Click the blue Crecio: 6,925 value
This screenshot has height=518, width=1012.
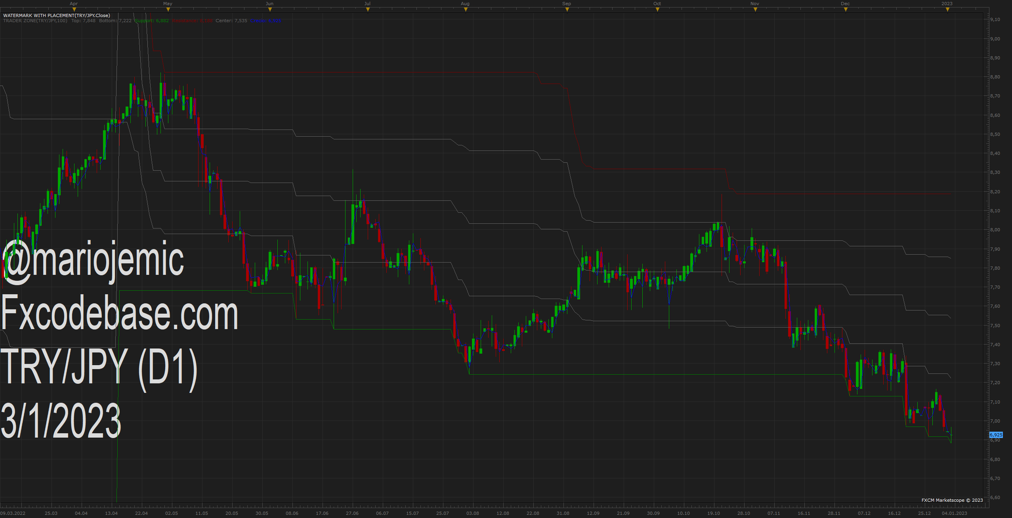[x=266, y=21]
